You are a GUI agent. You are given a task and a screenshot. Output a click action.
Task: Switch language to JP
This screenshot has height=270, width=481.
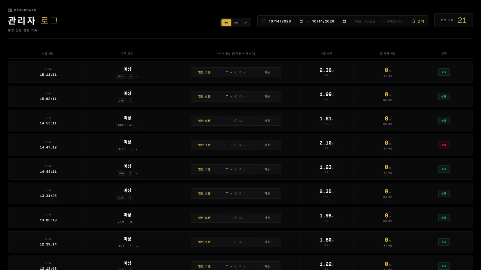[x=245, y=22]
